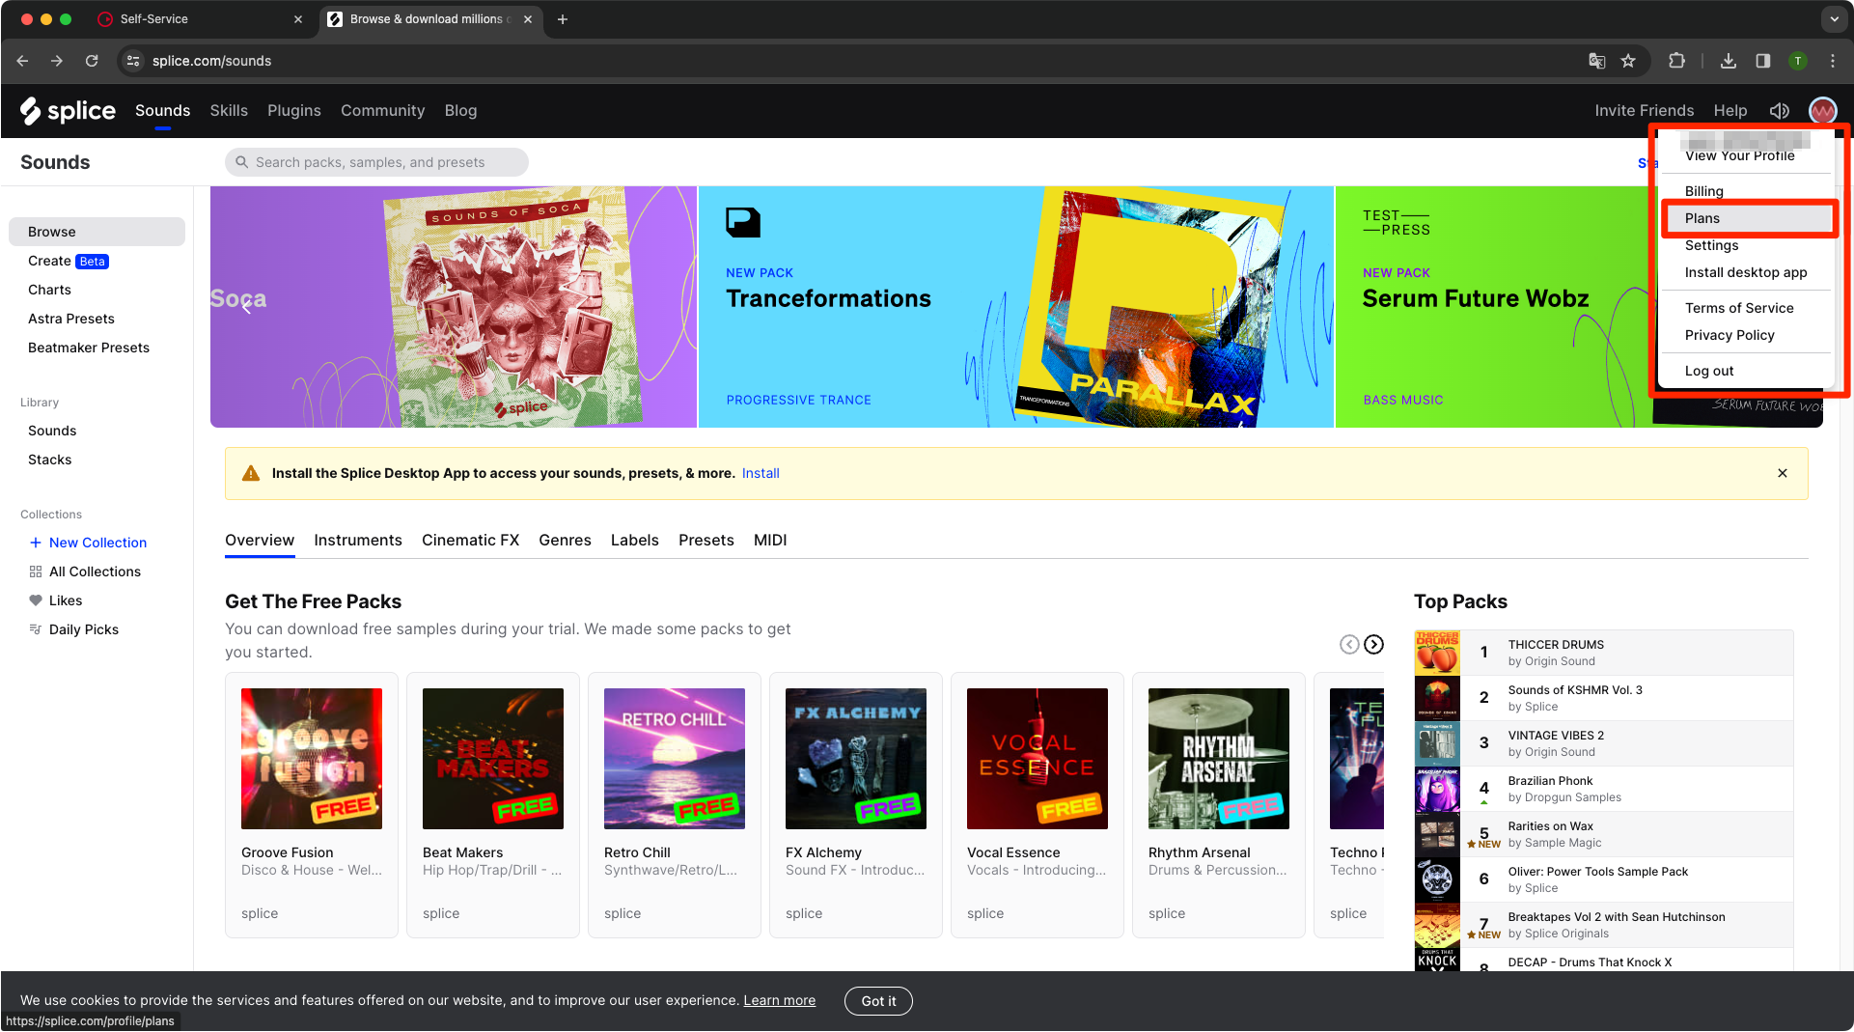The image size is (1854, 1032).
Task: Reload the page
Action: [x=92, y=61]
